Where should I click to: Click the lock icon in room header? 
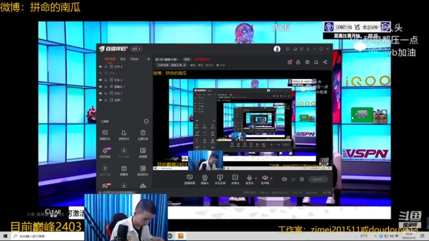coord(298,62)
